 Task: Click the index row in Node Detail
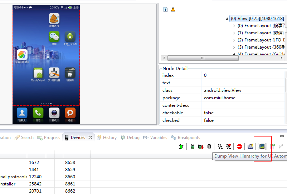coord(223,75)
